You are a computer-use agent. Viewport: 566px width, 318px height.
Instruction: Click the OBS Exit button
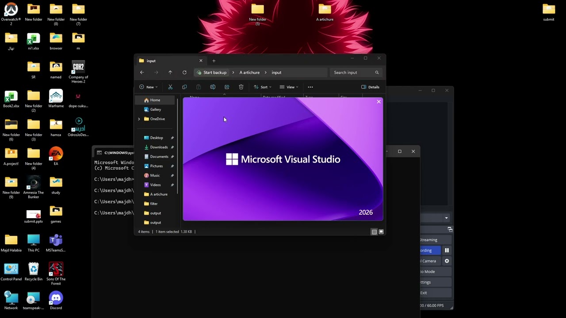pos(436,293)
